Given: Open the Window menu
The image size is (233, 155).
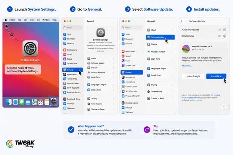Looking at the screenshot, I should click(x=46, y=20).
